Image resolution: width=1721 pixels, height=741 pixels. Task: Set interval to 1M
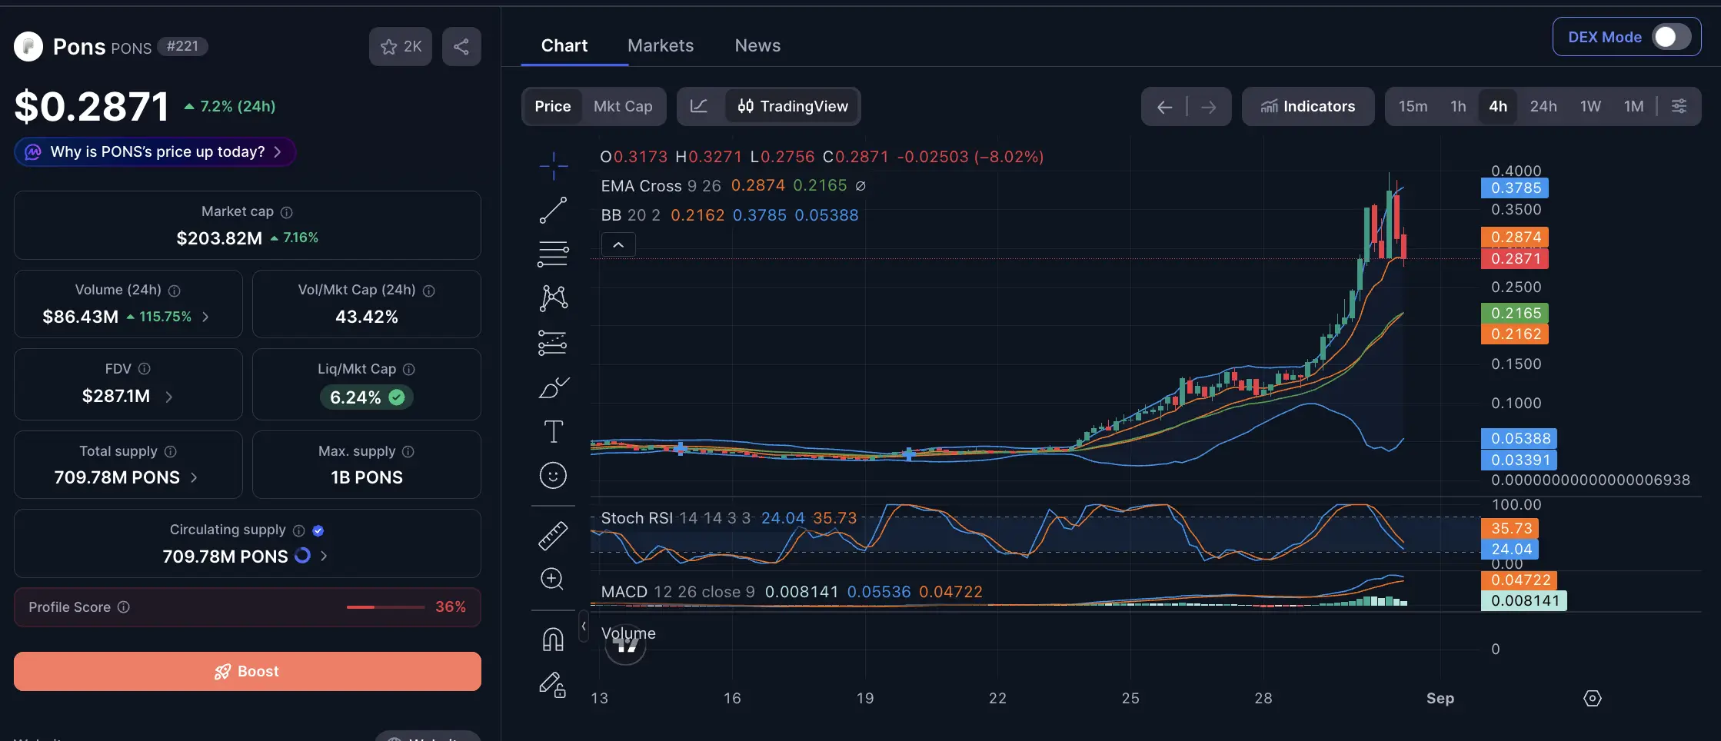(1633, 106)
